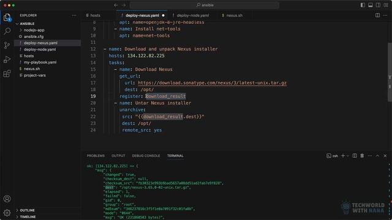This screenshot has height=220, width=392.
Task: Expand the nodejs-app folder
Action: coord(34,30)
